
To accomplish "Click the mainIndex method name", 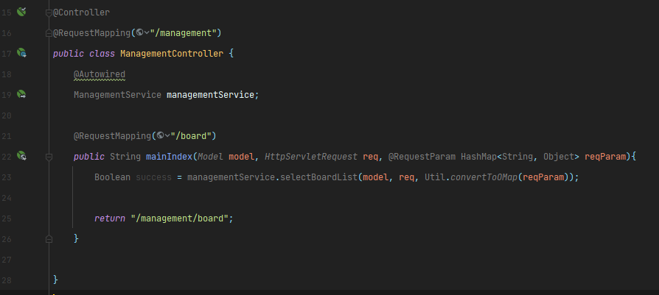I will [x=170, y=157].
